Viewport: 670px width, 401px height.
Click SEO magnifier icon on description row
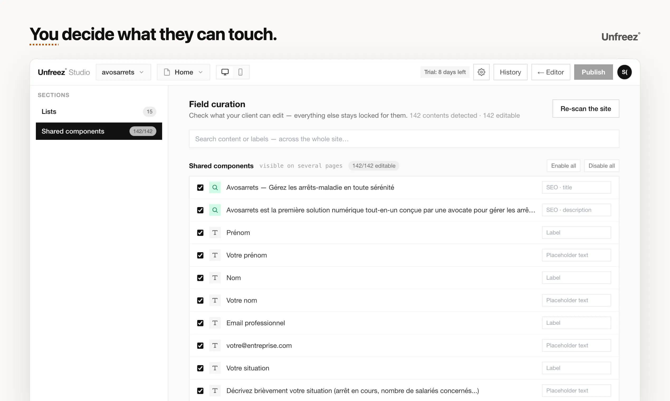[215, 210]
